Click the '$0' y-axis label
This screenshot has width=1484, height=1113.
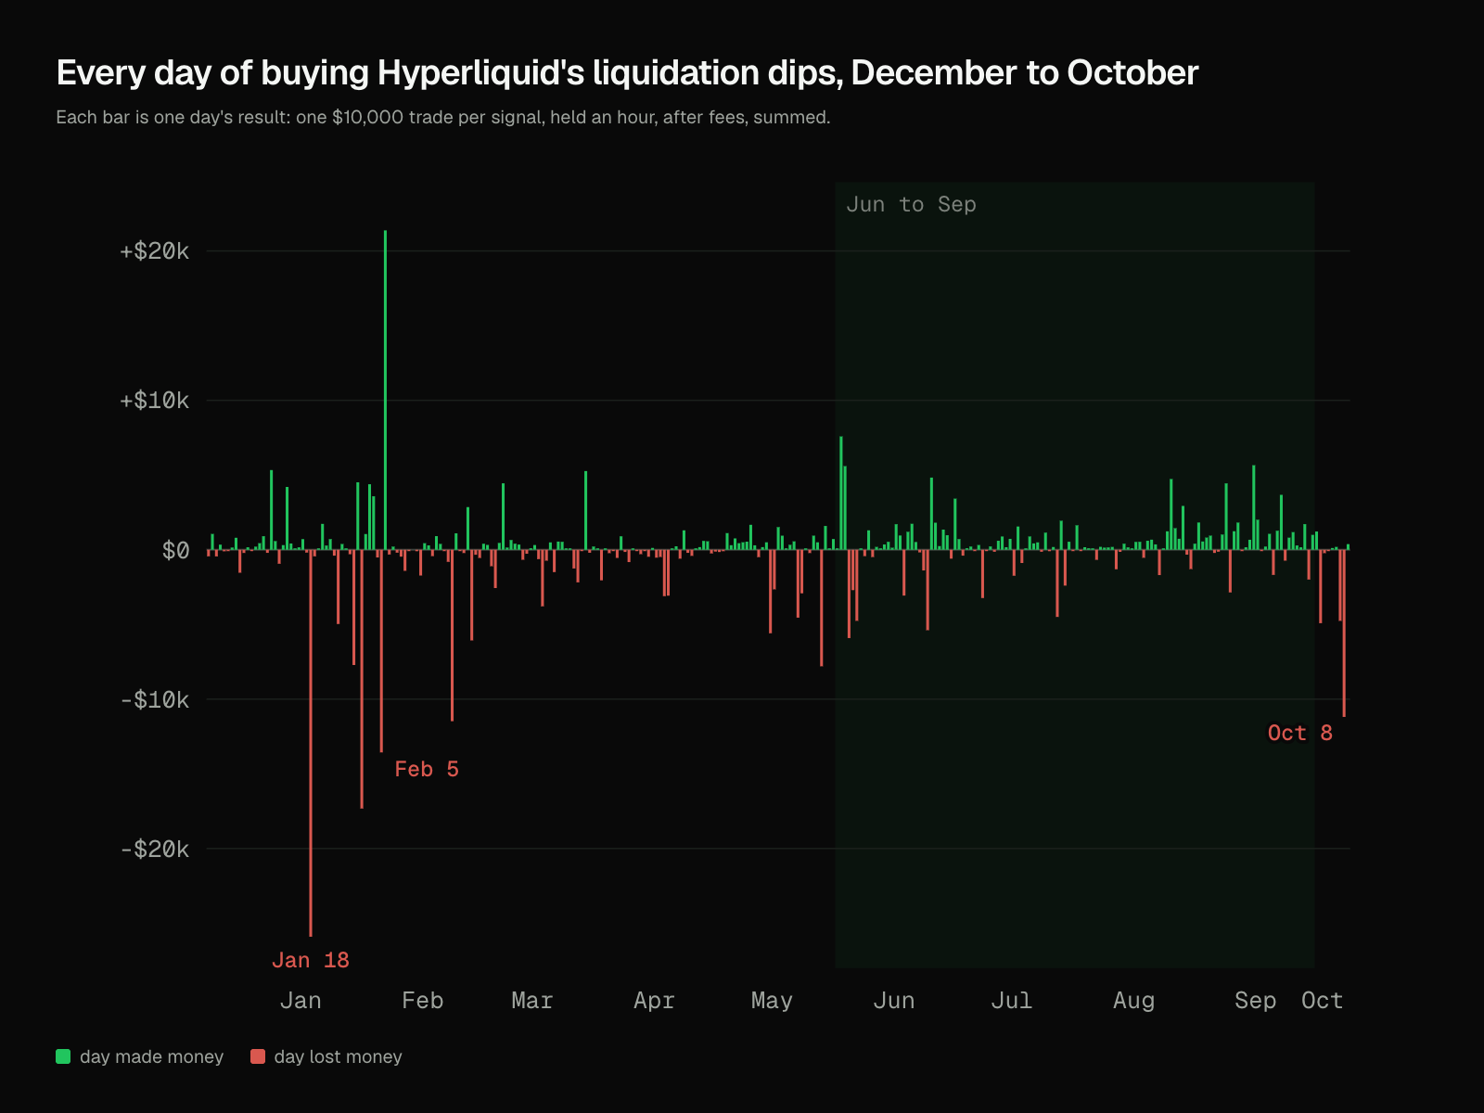coord(175,551)
